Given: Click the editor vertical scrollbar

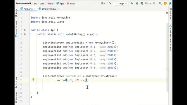Looking at the screenshot, I should 167,57.
